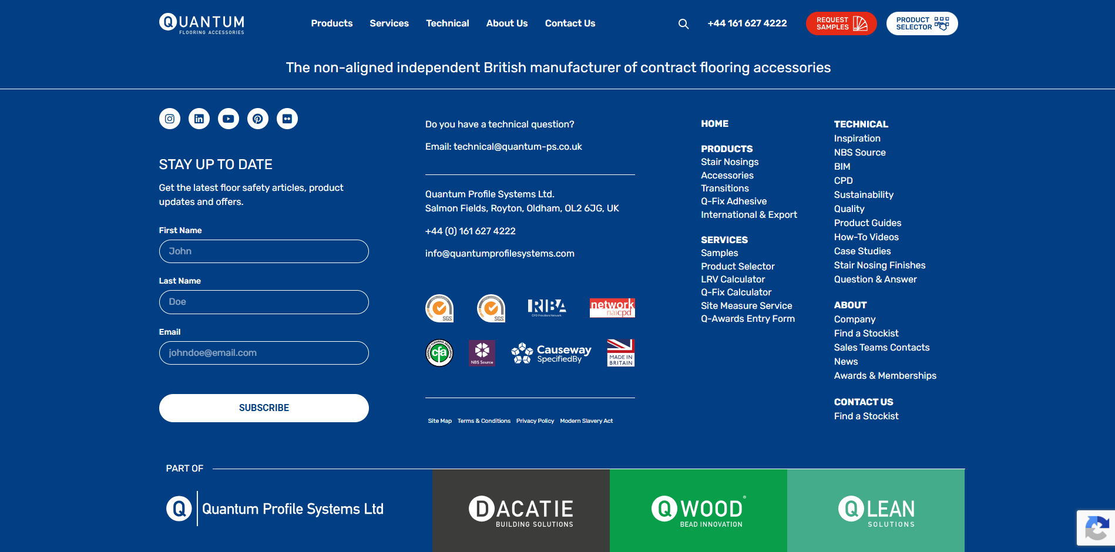
Task: Open the Contact Us menu
Action: coord(570,23)
